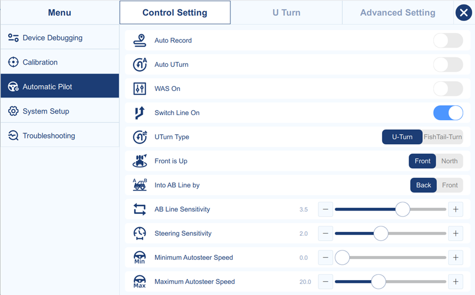Click the Into AB Line tractor icon
Image resolution: width=475 pixels, height=295 pixels.
pos(139,185)
